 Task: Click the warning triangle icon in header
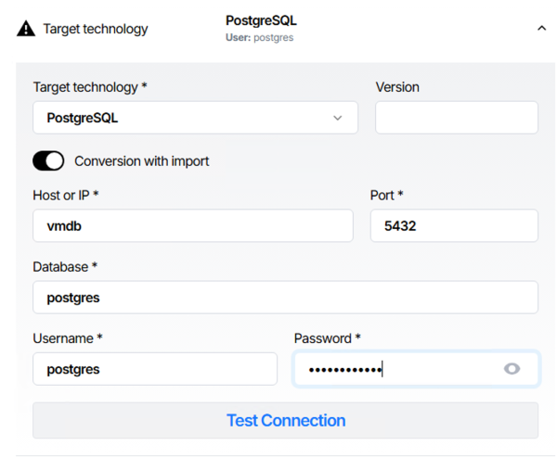click(26, 29)
